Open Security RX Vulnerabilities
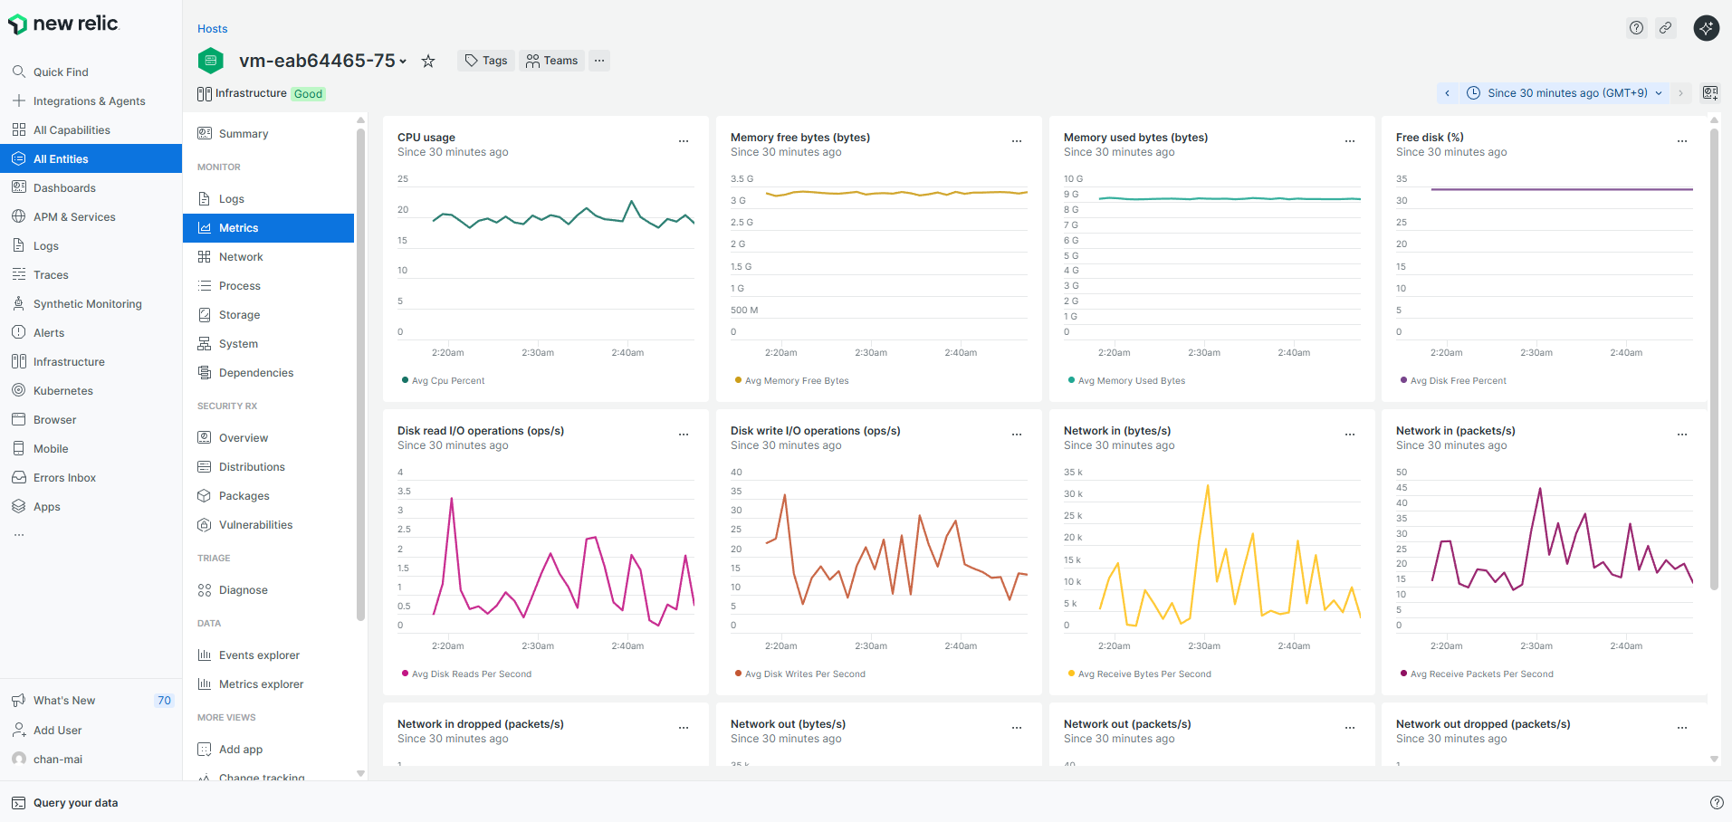This screenshot has height=822, width=1732. click(268, 524)
